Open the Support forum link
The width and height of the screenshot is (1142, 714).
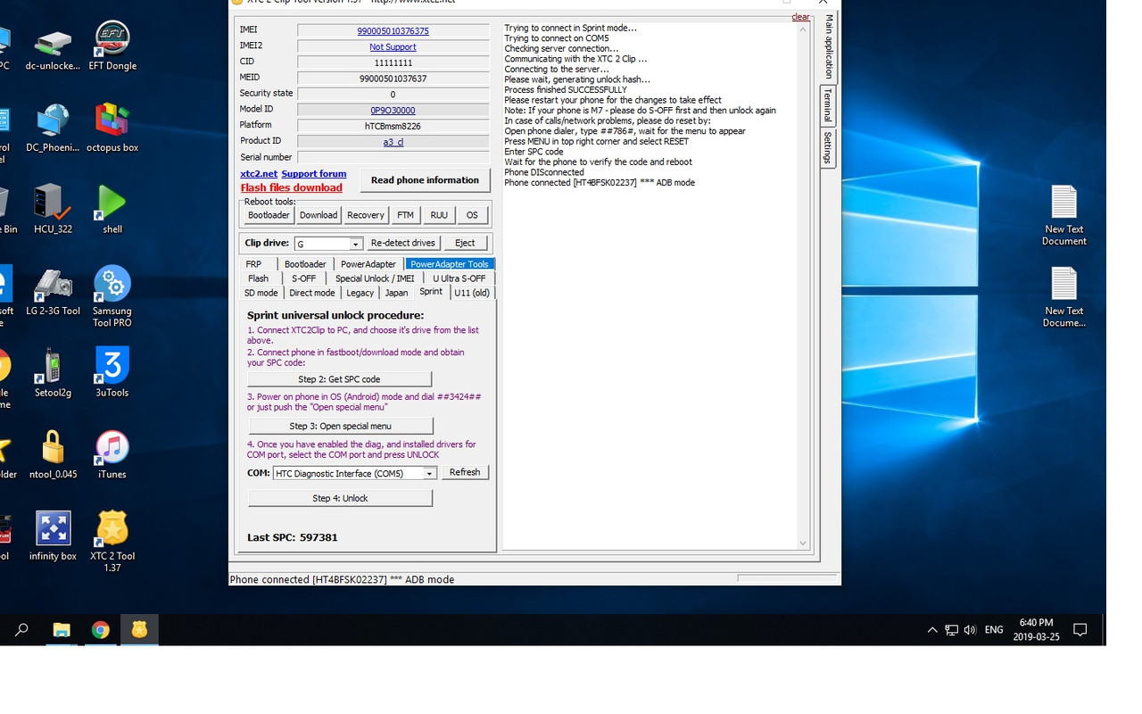(x=314, y=174)
